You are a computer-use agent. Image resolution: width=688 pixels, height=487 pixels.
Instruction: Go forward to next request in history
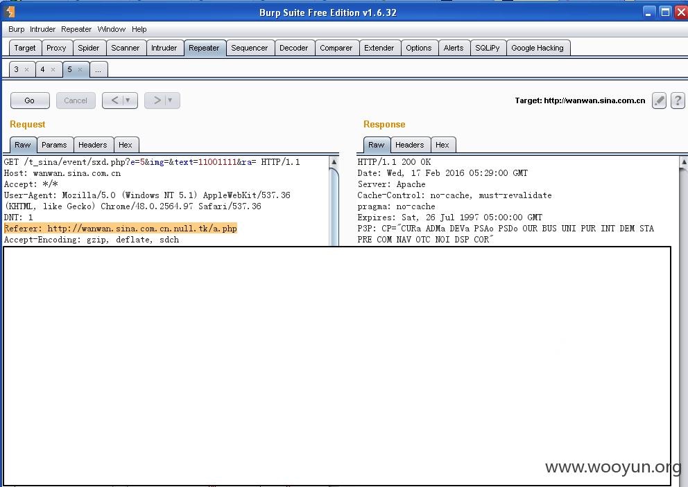(157, 100)
